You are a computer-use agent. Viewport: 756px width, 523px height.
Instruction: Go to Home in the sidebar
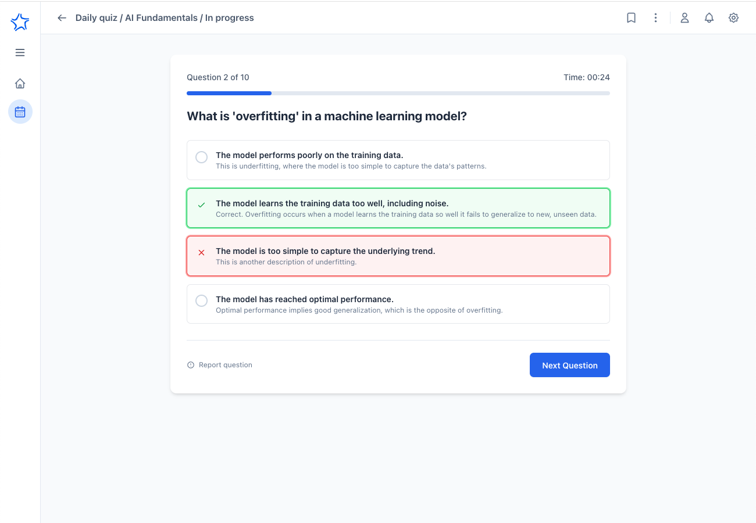20,84
